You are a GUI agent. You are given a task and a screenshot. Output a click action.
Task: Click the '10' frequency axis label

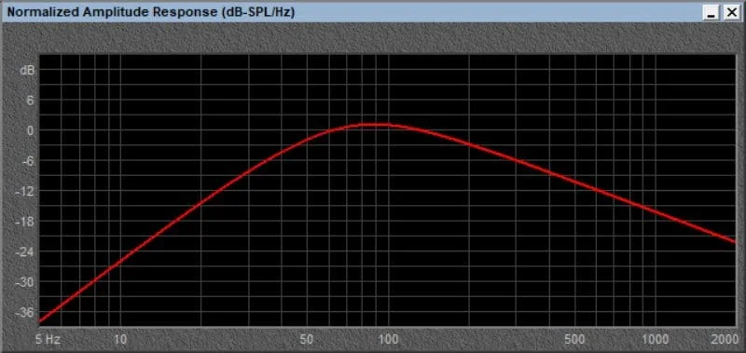pyautogui.click(x=121, y=340)
